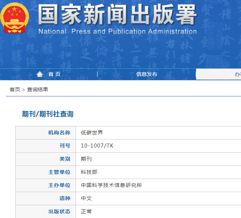Click the 出版状态 row label
Image resolution: width=241 pixels, height=218 pixels.
59,211
